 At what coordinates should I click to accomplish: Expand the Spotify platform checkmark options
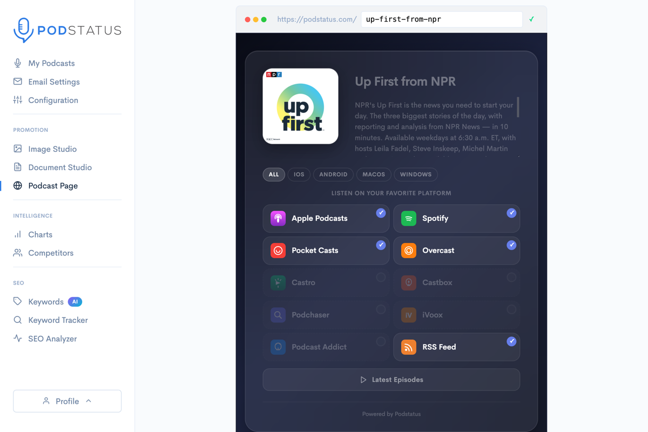tap(512, 213)
